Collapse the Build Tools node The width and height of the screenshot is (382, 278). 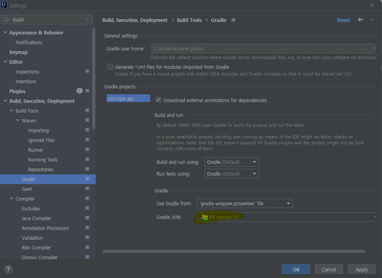[11, 111]
